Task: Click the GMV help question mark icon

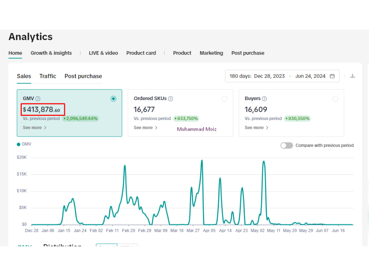Action: (38, 99)
